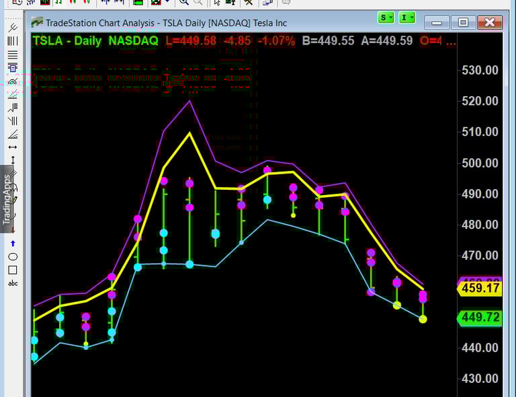Open the green I dropdown in title bar
This screenshot has width=516, height=397.
tap(407, 17)
